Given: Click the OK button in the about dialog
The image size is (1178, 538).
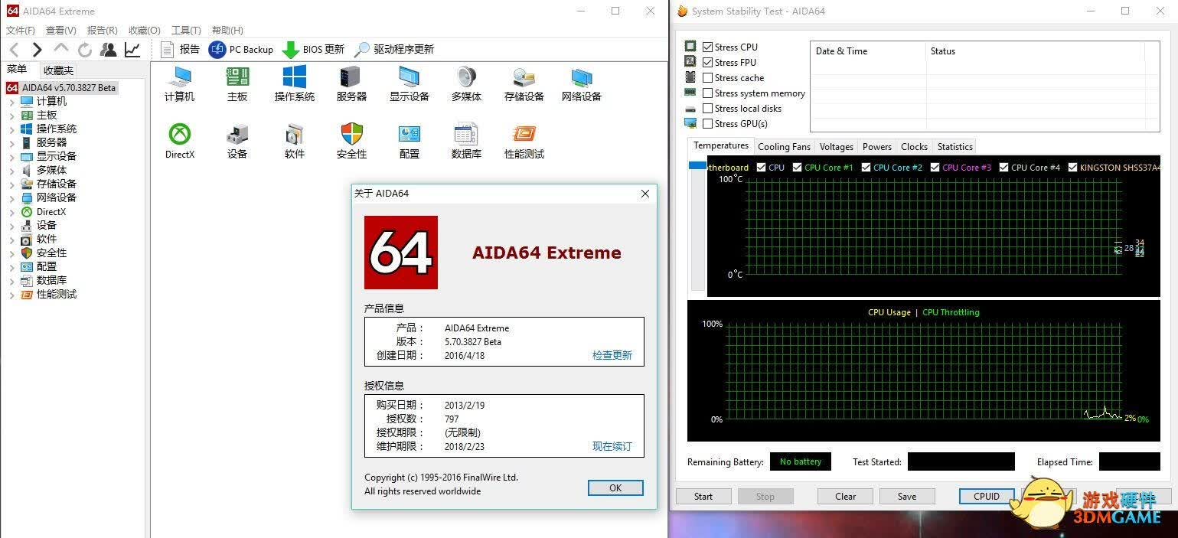Looking at the screenshot, I should click(x=615, y=487).
